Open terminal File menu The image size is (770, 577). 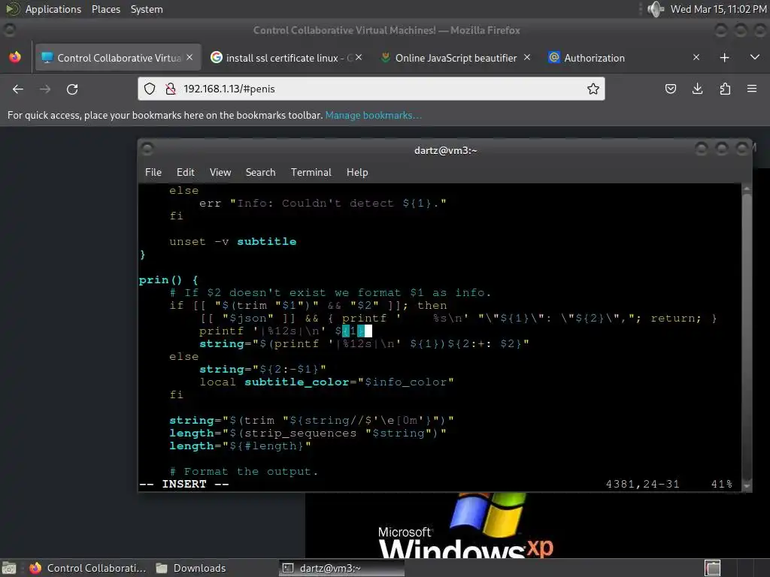click(x=153, y=172)
